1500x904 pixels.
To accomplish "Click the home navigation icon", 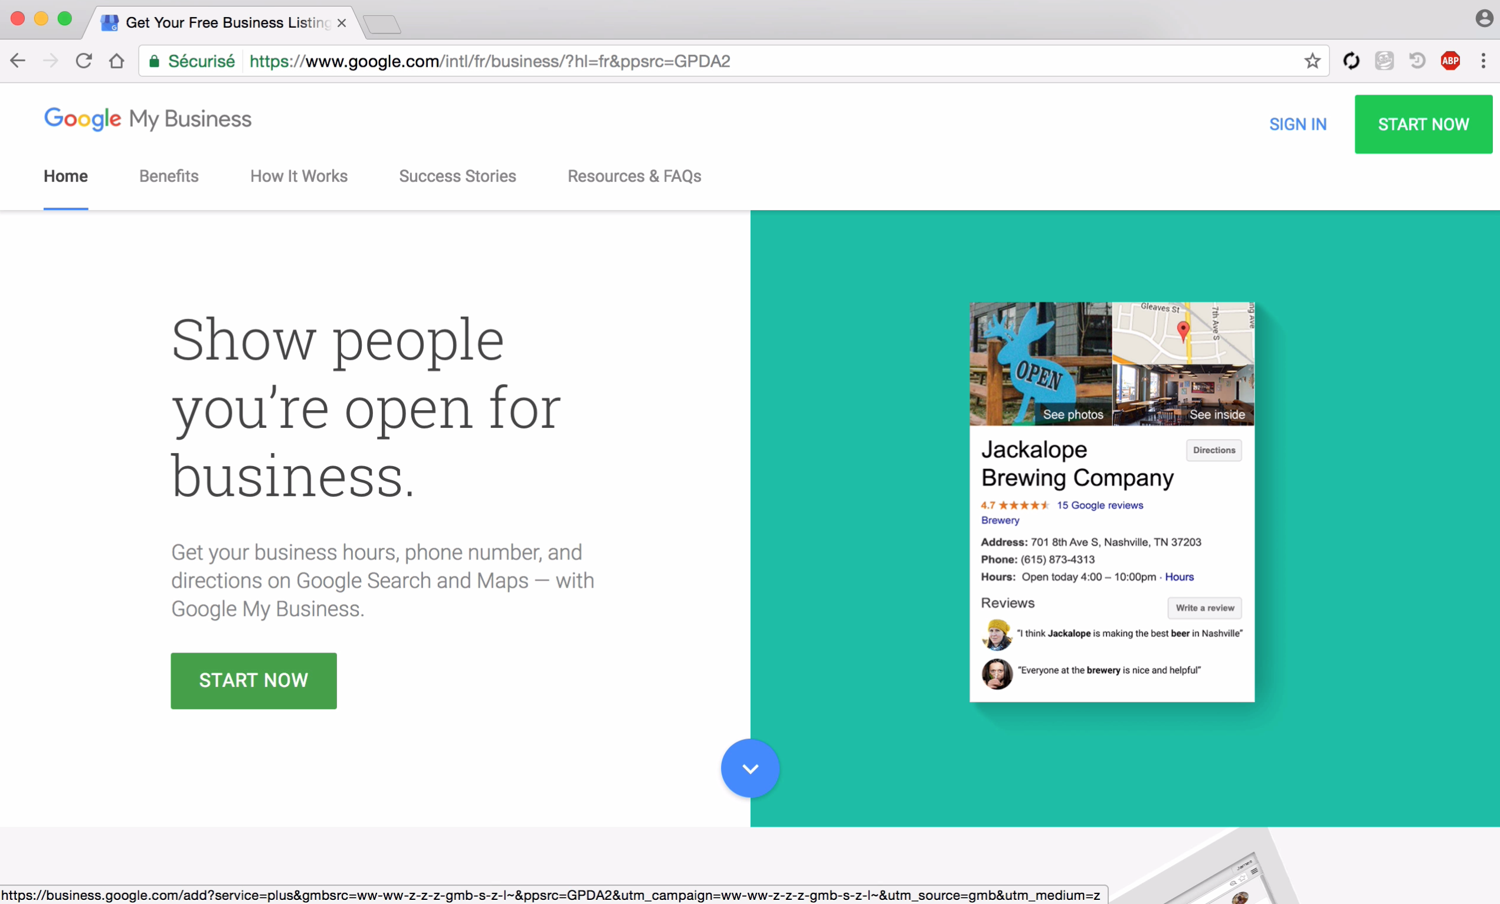I will click(117, 60).
